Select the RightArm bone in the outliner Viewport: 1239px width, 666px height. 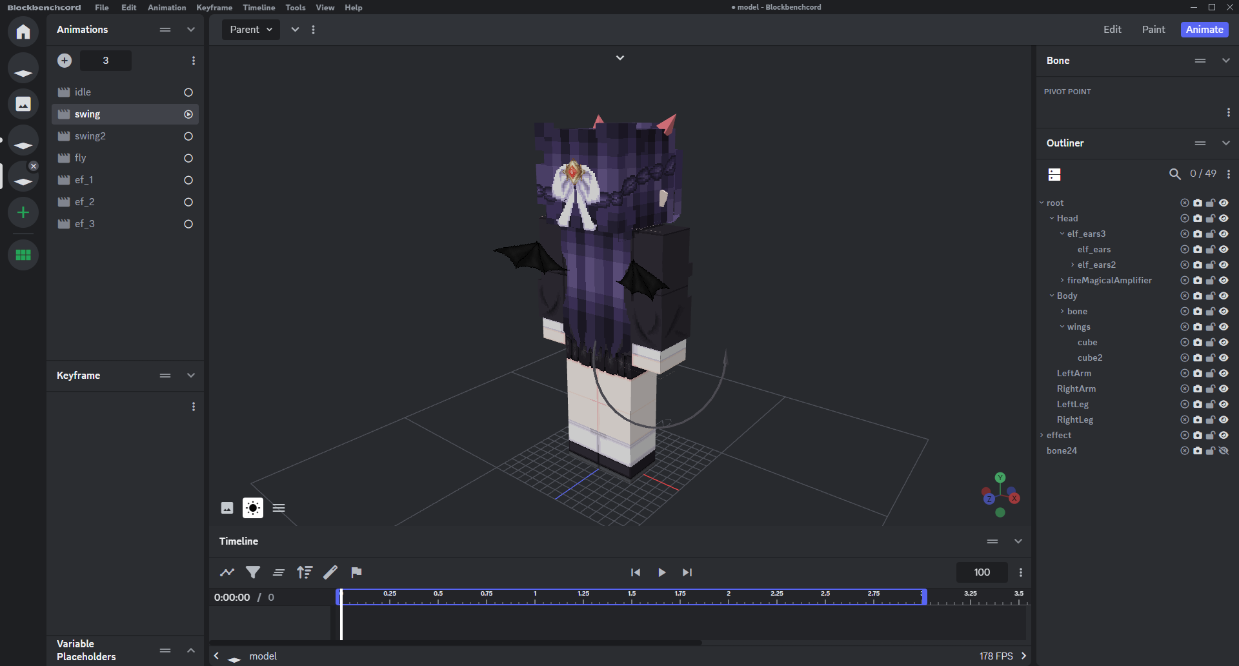pyautogui.click(x=1076, y=388)
